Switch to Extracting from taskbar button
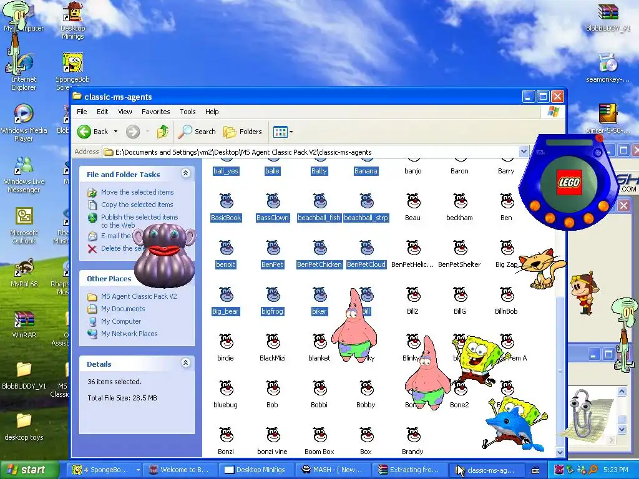 pyautogui.click(x=409, y=470)
